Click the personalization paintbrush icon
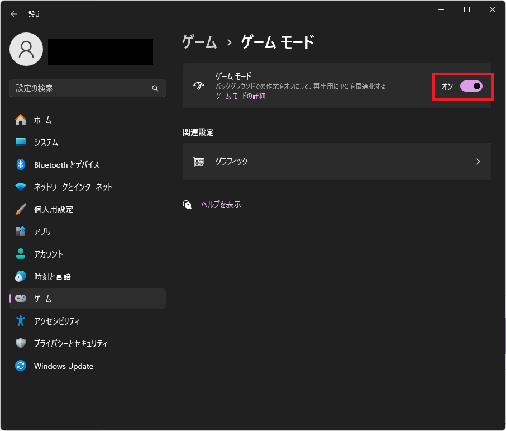The height and width of the screenshot is (431, 506). (21, 209)
